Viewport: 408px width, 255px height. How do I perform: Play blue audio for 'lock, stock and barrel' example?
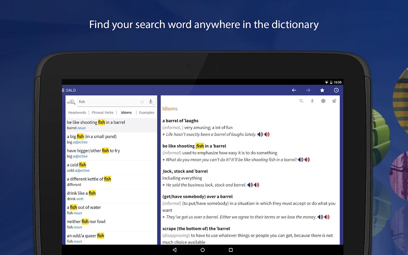pos(250,185)
